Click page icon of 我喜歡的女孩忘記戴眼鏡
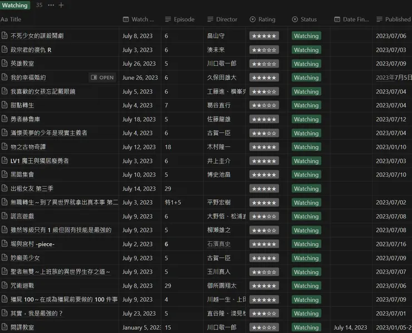The height and width of the screenshot is (333, 412). point(4,91)
